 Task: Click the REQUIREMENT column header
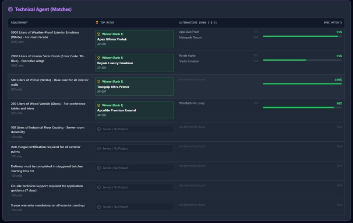click(19, 22)
